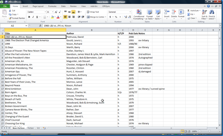Toggle Bold formatting
The image size is (223, 136).
coord(29,17)
